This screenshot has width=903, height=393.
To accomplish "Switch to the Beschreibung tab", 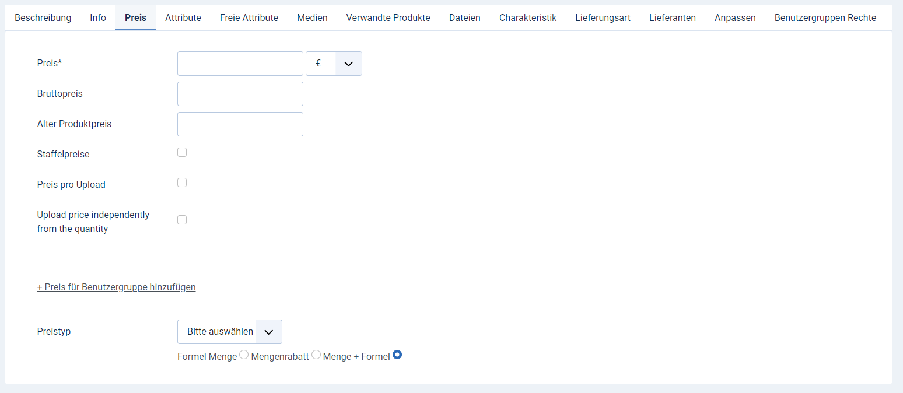I will pos(43,17).
